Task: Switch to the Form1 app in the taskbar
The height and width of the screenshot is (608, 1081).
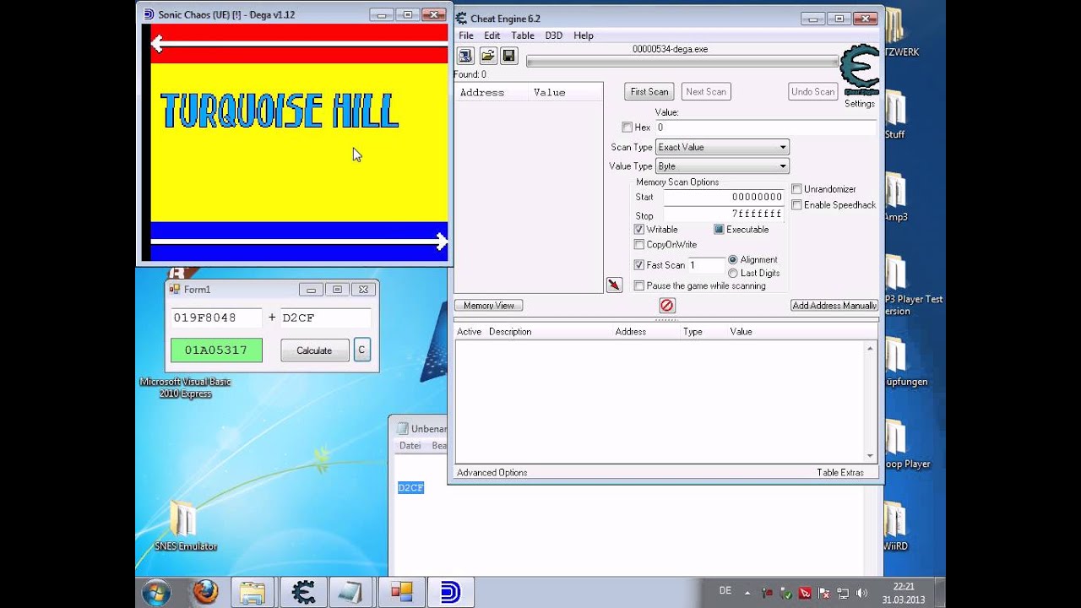Action: (402, 593)
